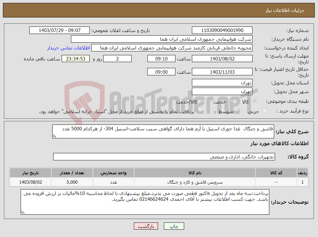Click the announcement date field 1403/07/29 - 09:07
Image resolution: width=318 pixels, height=237 pixels.
[x=59, y=30]
